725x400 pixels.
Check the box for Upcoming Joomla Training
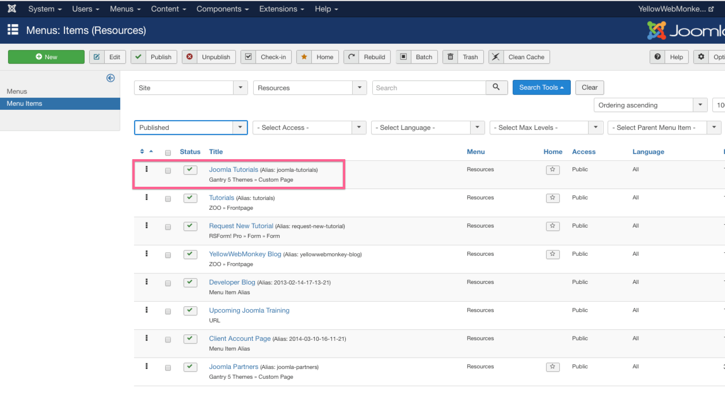pyautogui.click(x=168, y=311)
